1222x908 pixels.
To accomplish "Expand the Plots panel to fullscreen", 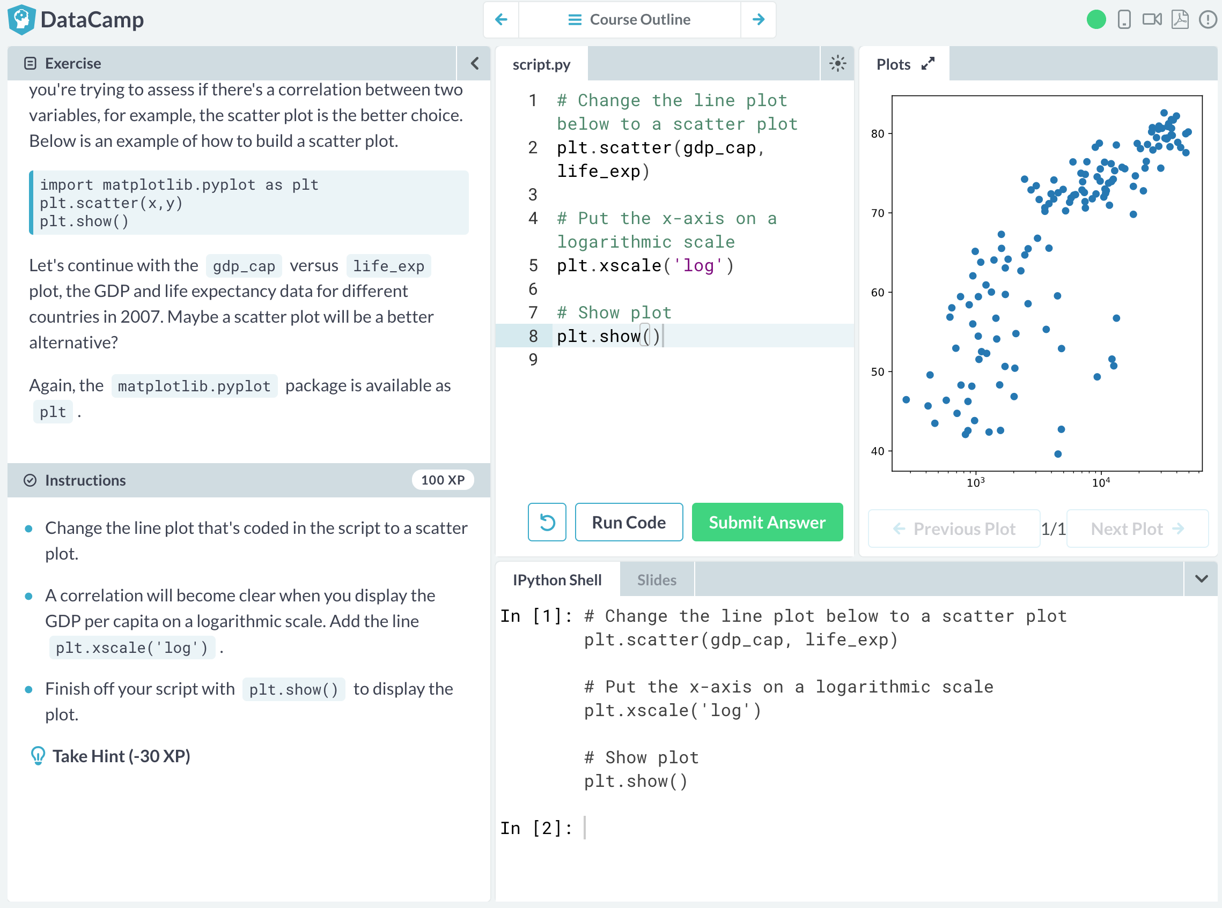I will point(928,64).
